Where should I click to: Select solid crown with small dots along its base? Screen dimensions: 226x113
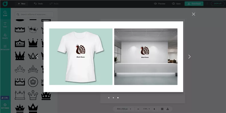tap(20, 56)
